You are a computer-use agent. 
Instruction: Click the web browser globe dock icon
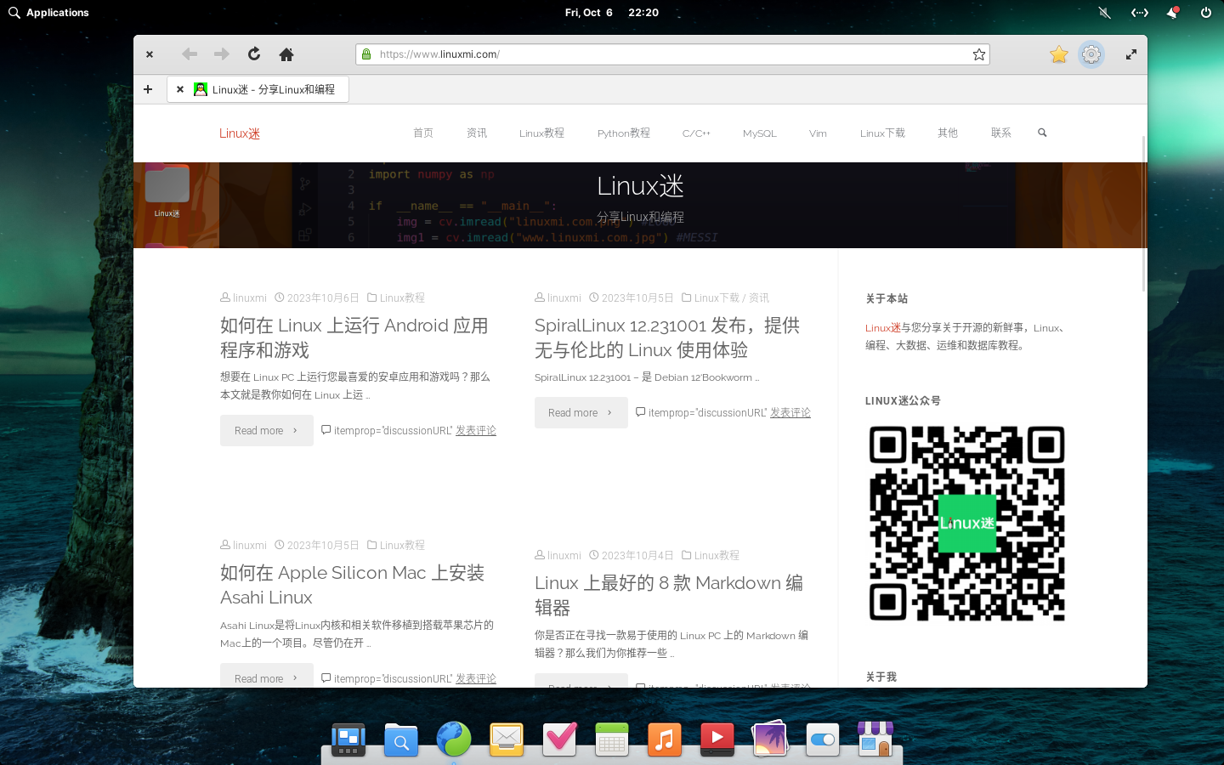coord(454,739)
